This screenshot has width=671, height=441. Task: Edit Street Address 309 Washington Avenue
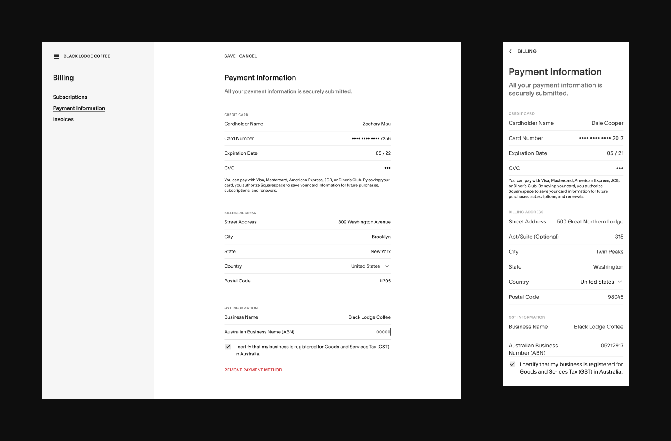(307, 222)
